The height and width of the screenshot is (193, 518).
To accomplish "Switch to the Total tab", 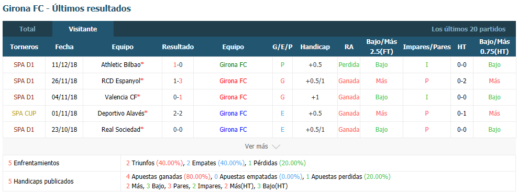I will coord(27,29).
